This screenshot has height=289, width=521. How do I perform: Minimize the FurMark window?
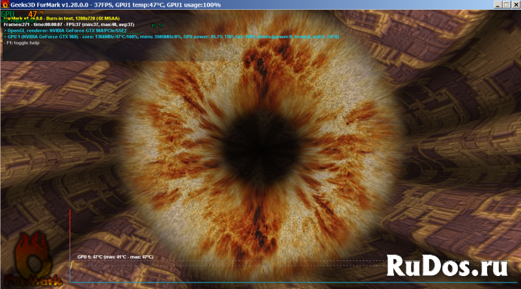point(496,5)
